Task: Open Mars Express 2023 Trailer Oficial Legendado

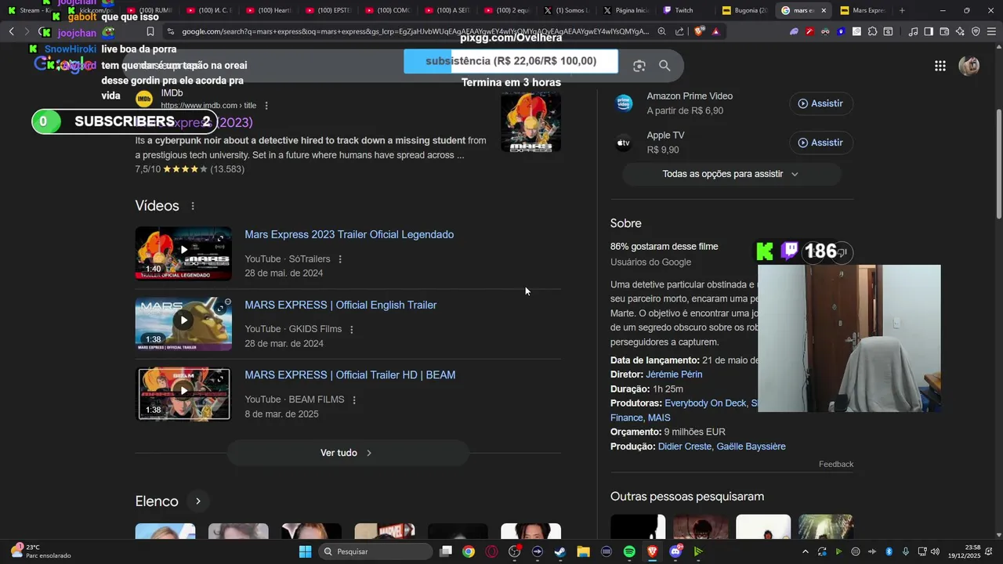Action: (x=349, y=235)
